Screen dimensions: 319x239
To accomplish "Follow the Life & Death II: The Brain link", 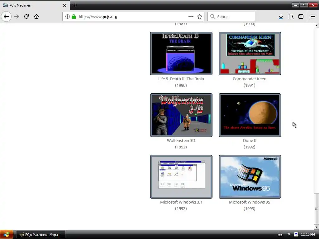I will click(x=181, y=79).
